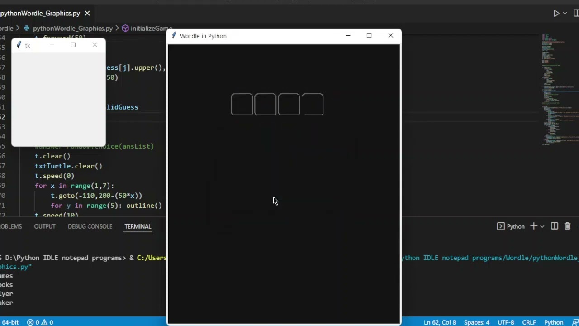This screenshot has width=579, height=326.
Task: Click the Ln 62, Col 8 status entry
Action: pyautogui.click(x=440, y=322)
